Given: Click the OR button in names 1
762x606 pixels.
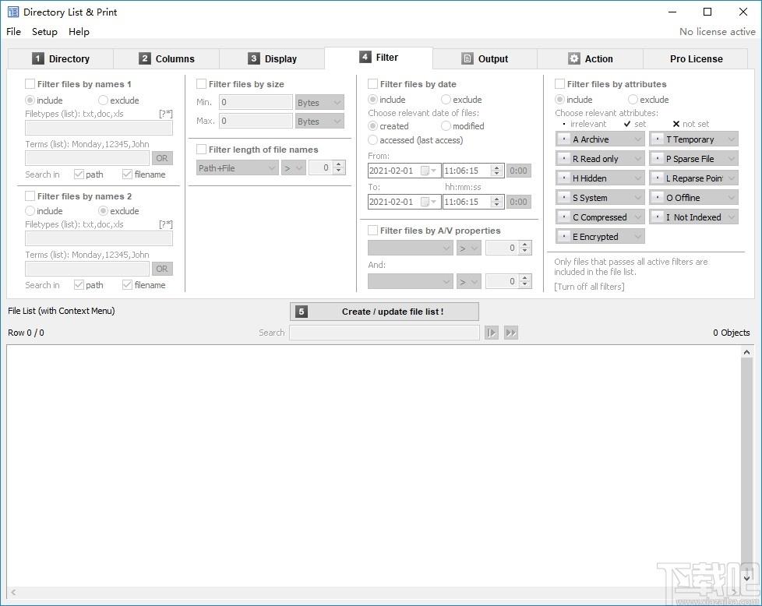Looking at the screenshot, I should pos(162,158).
